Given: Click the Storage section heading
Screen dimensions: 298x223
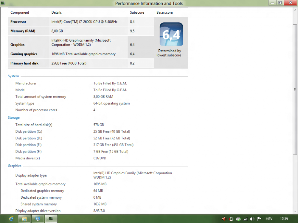Looking at the screenshot, I should click(14, 117).
